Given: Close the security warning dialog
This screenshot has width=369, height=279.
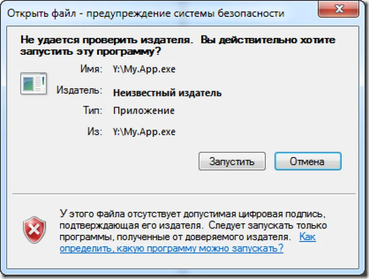Looking at the screenshot, I should (338, 9).
